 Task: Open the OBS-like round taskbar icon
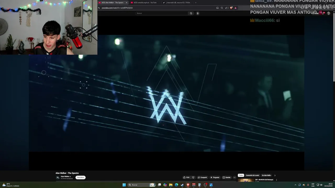click(x=205, y=185)
